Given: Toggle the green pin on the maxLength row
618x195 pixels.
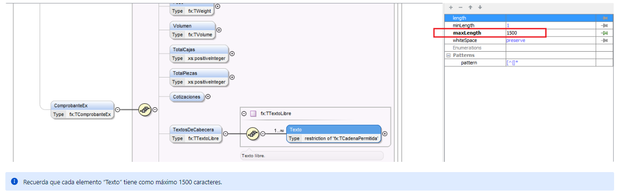Looking at the screenshot, I should click(x=605, y=33).
